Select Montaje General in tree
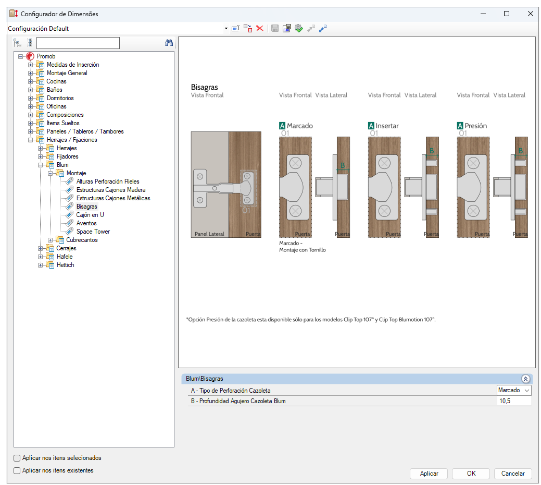 67,73
